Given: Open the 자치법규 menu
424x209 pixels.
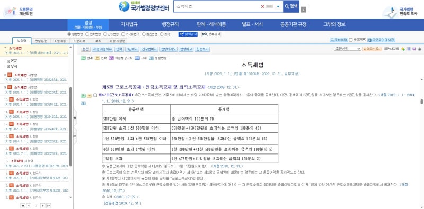Looking at the screenshot, I should point(129,24).
